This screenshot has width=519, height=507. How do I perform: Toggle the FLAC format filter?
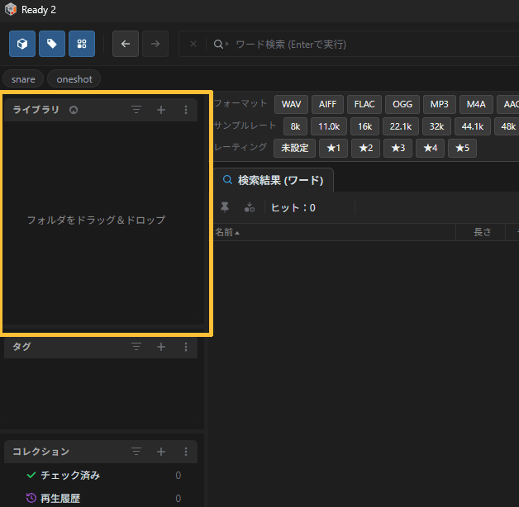(364, 104)
